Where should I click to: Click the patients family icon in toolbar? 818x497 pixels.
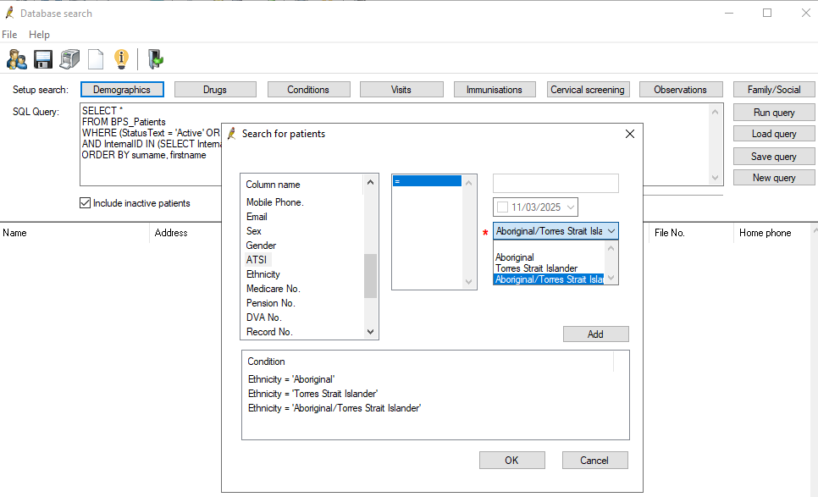click(16, 59)
